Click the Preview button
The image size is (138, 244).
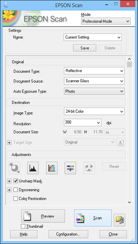(43, 216)
